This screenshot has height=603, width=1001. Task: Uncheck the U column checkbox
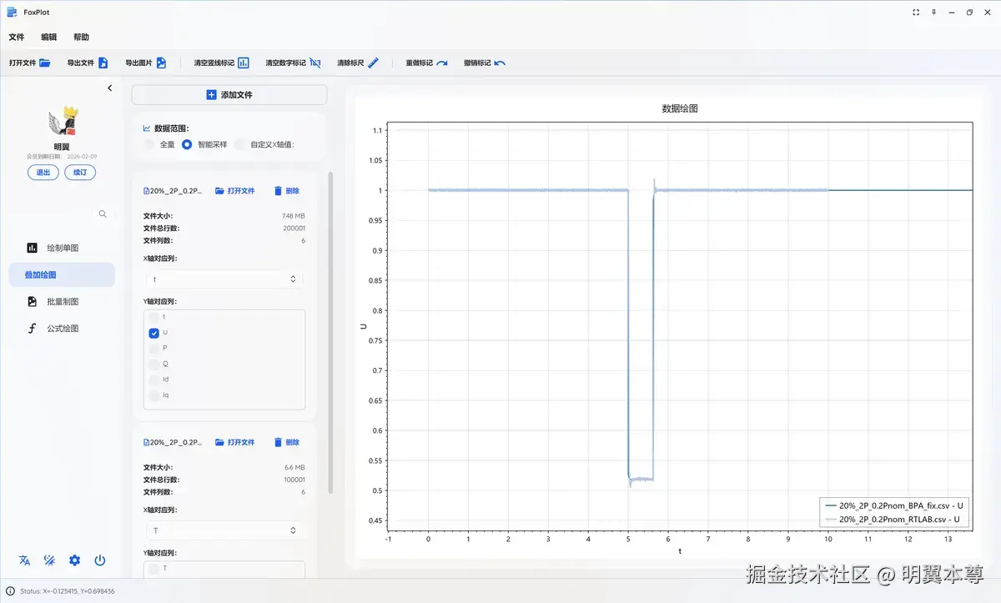point(153,333)
